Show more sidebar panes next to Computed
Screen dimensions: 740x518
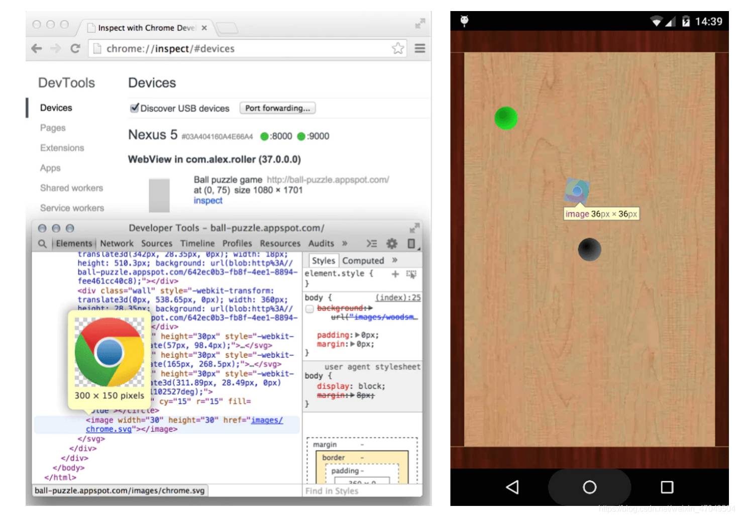[x=395, y=260]
